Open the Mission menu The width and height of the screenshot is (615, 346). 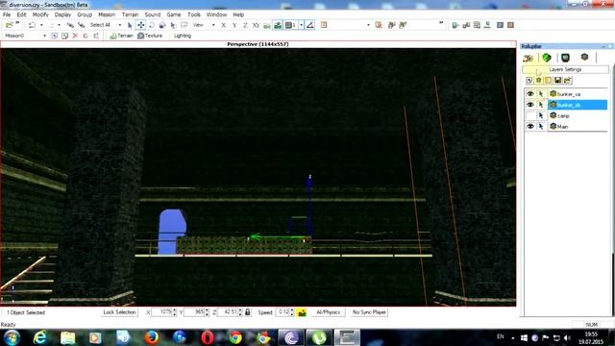pos(107,14)
